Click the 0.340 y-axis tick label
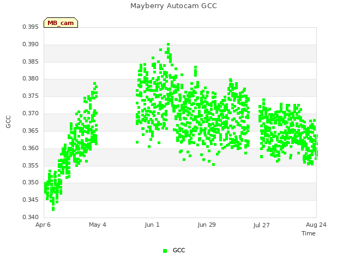The width and height of the screenshot is (349, 261). tap(31, 217)
